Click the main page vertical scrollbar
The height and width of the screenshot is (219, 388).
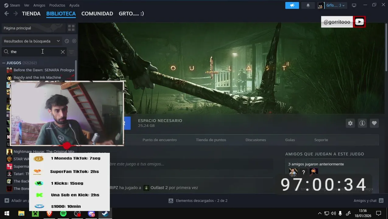[x=386, y=47]
